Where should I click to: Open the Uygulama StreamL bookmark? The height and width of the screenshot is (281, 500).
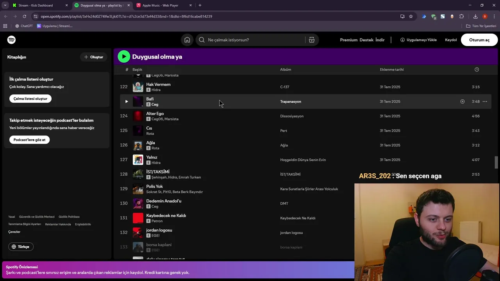pos(55,26)
